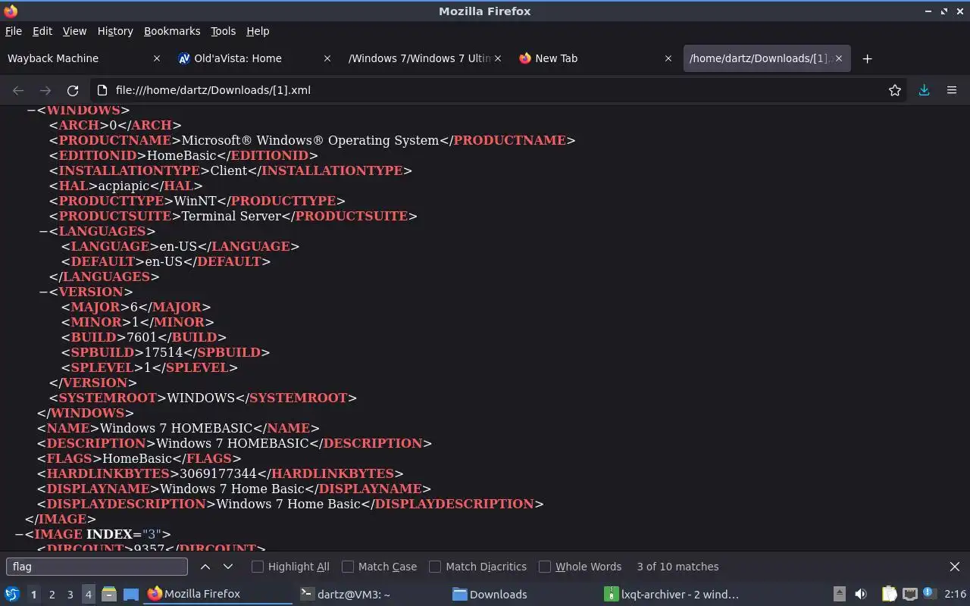970x606 pixels.
Task: Open the Edit menu
Action: point(42,31)
